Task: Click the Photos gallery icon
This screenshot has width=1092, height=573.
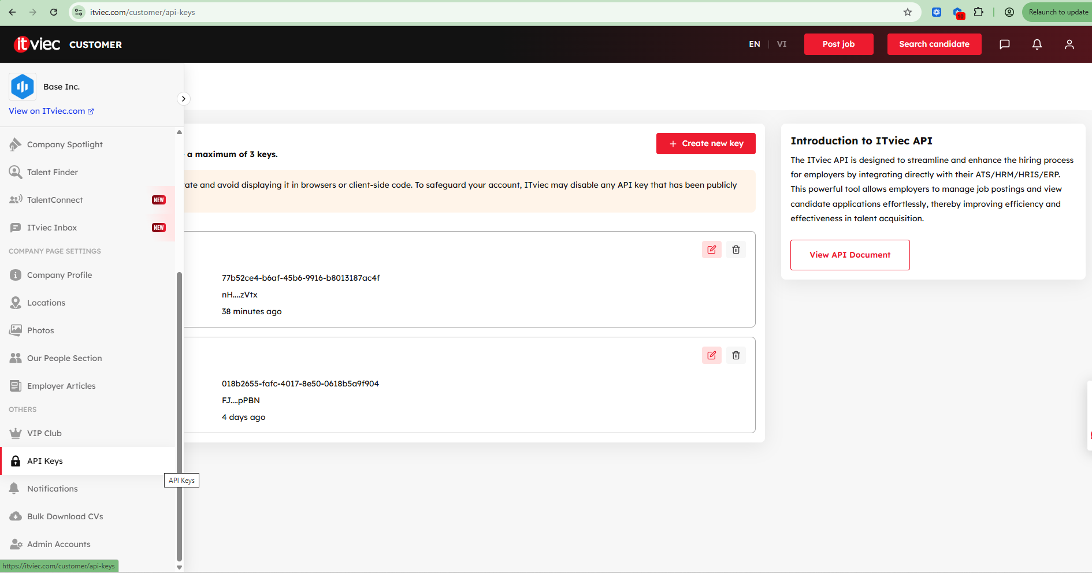Action: [x=16, y=330]
